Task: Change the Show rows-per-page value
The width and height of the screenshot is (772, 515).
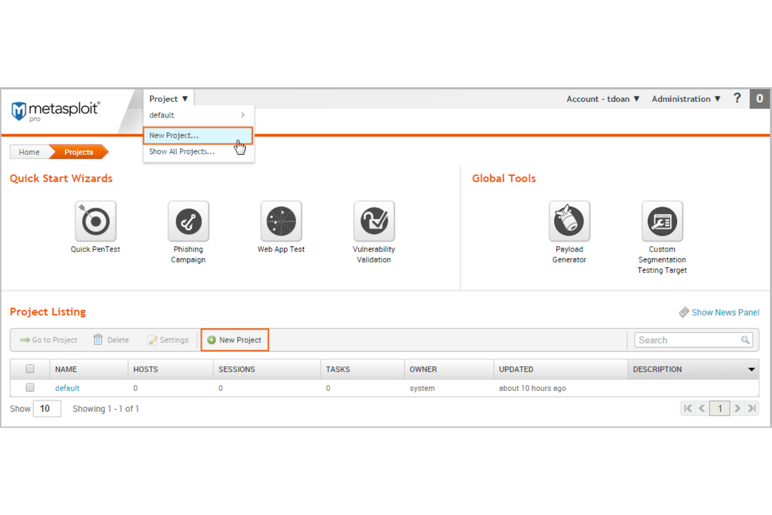Action: pos(46,409)
